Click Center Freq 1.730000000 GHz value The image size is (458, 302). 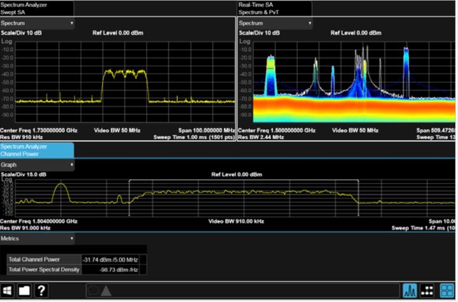tap(39, 131)
